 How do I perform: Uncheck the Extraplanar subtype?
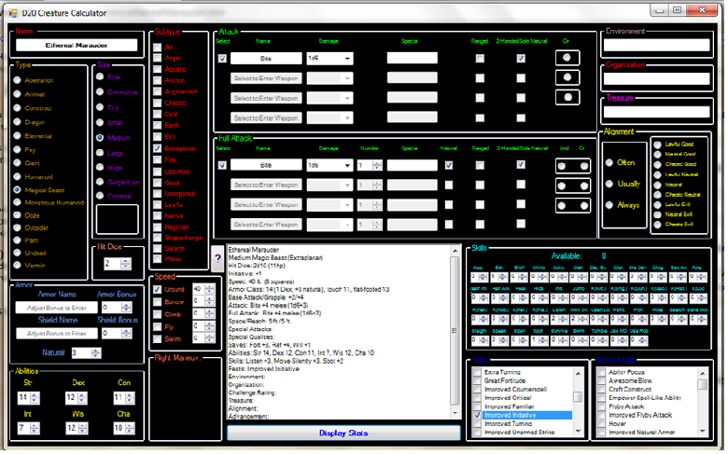[158, 147]
